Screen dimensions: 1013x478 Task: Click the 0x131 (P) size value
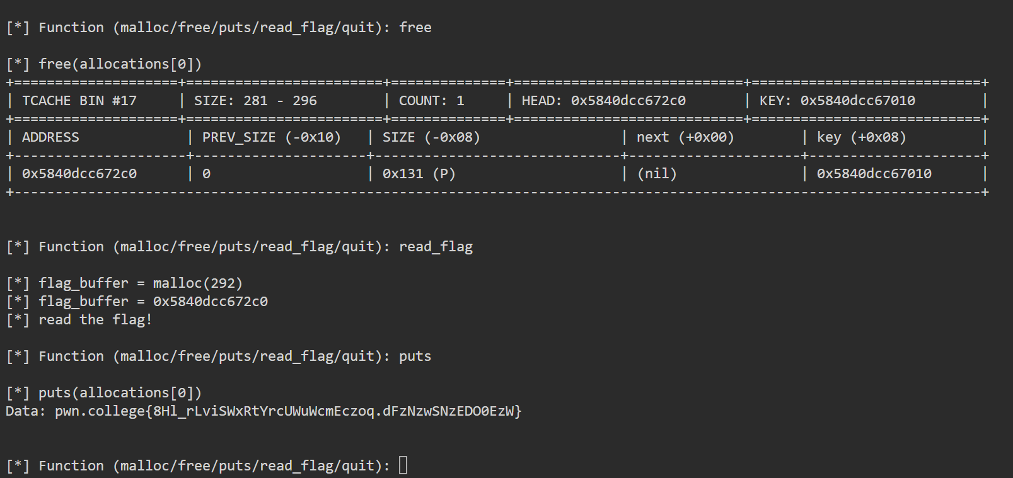tap(419, 174)
